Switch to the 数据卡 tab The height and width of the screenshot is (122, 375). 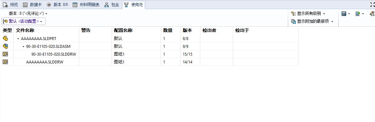32,5
